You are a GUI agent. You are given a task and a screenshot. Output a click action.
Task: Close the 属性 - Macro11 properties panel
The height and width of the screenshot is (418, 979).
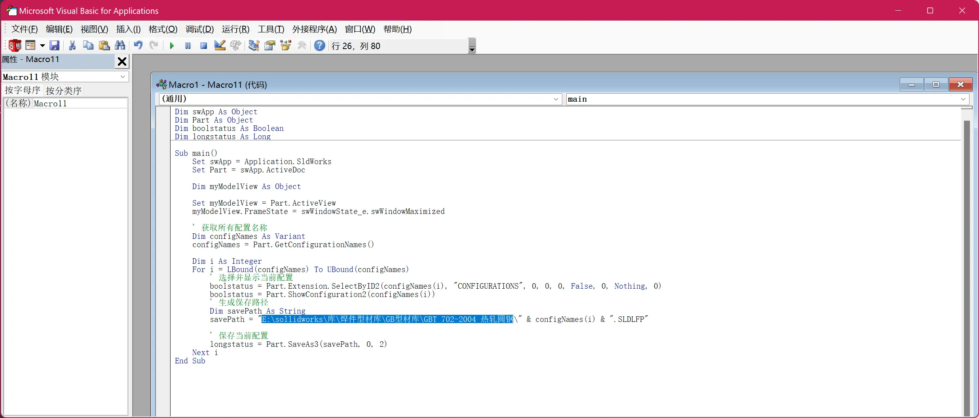[x=122, y=61]
